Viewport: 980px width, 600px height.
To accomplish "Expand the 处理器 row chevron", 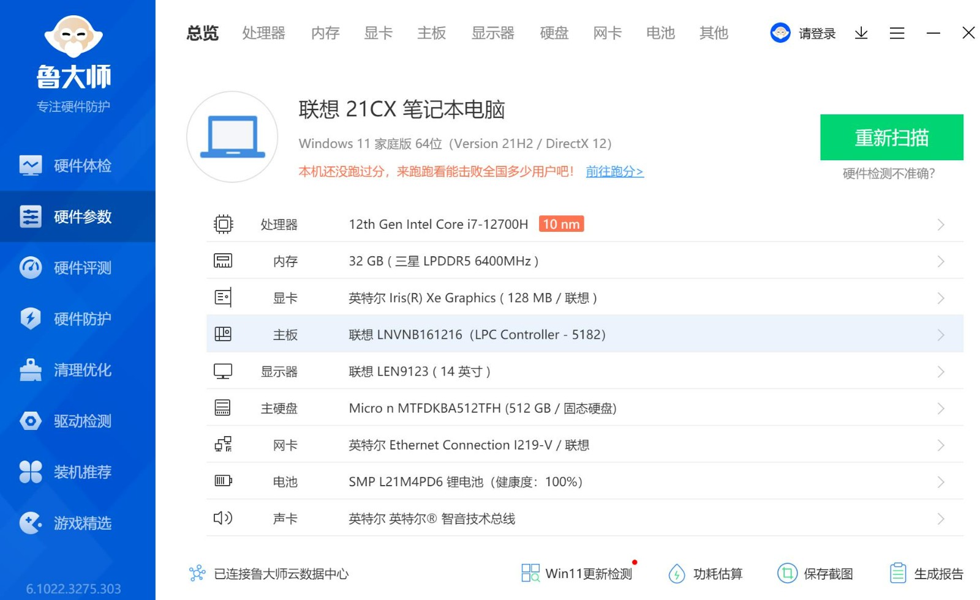I will coord(941,225).
